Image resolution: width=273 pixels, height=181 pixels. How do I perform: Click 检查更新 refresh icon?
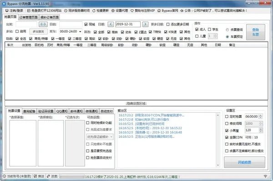coord(94,10)
